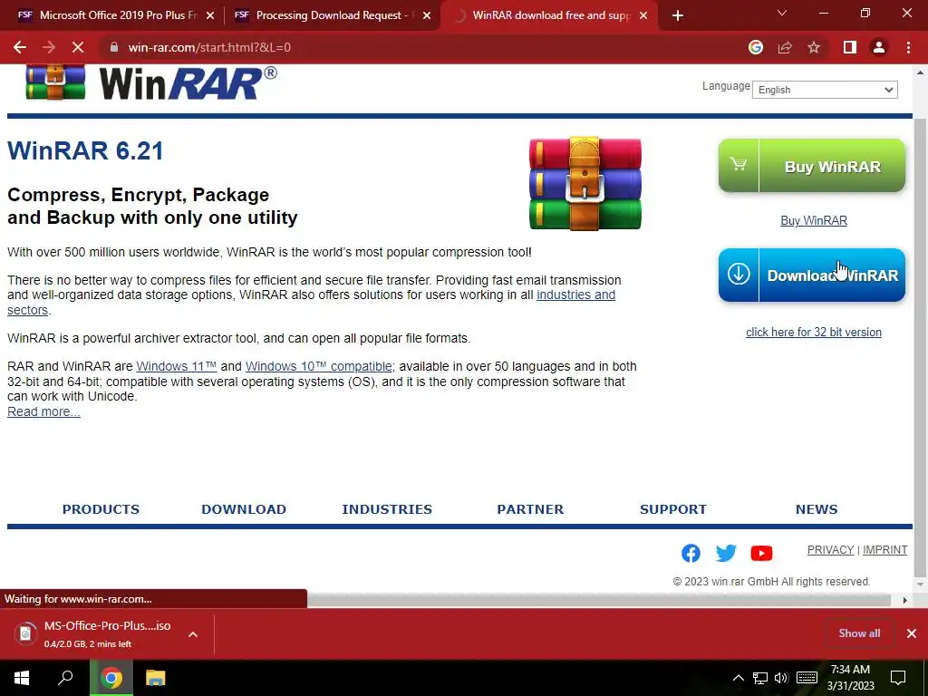
Task: View site information lock icon
Action: (114, 47)
